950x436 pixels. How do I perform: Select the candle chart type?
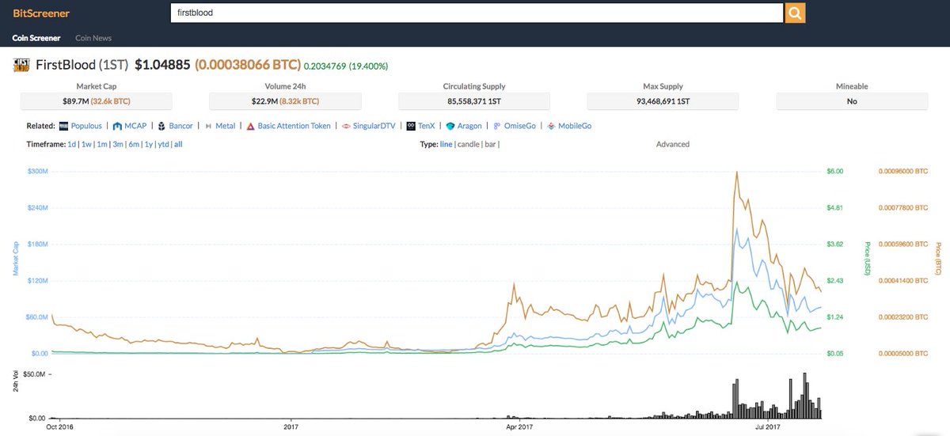click(x=469, y=145)
